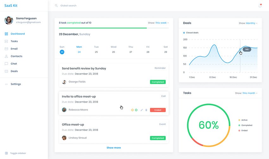This screenshot has width=269, height=159.
Task: Click the Completed badge on Send benefit review
Action: point(158,82)
